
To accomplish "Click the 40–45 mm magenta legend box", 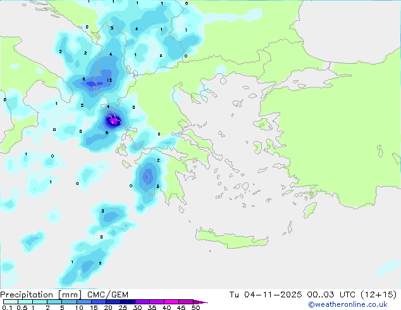I will coord(171,302).
